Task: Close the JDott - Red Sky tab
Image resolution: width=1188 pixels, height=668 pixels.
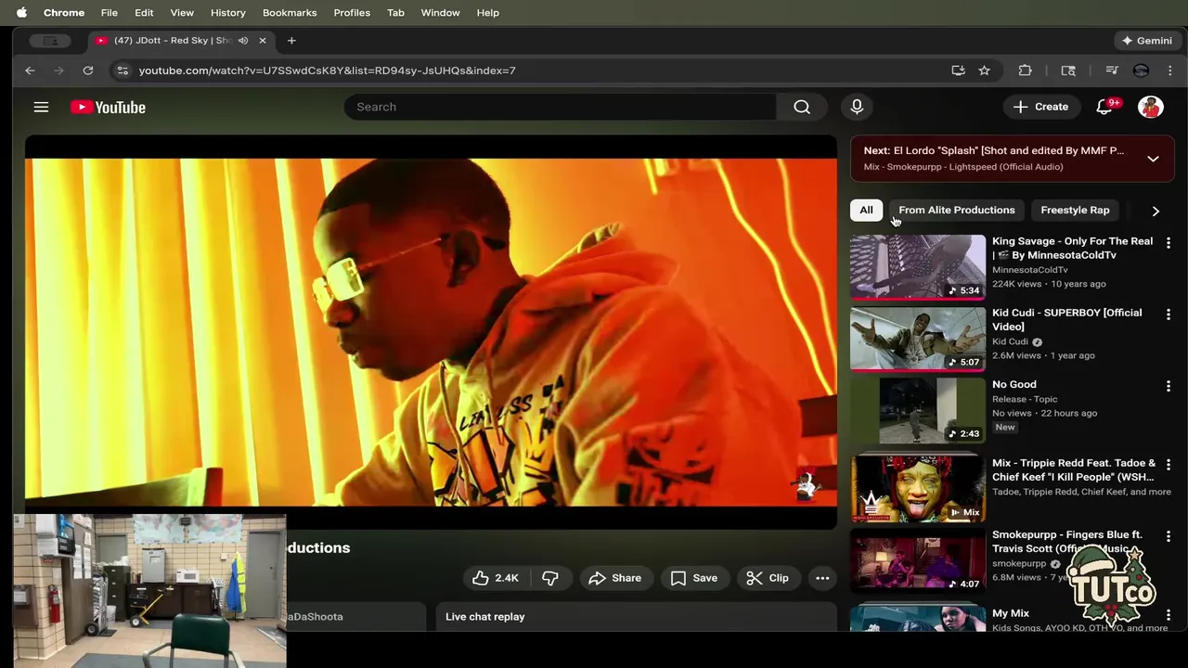Action: coord(262,41)
